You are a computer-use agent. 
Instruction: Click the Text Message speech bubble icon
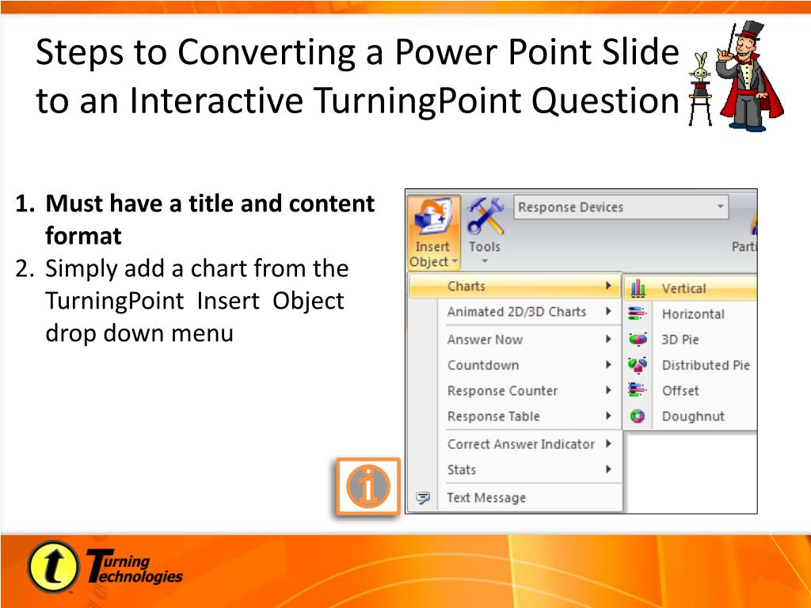423,498
